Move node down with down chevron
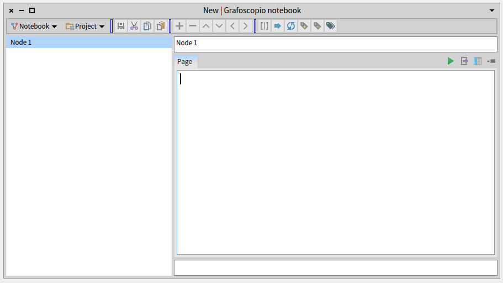503x283 pixels. click(x=219, y=26)
